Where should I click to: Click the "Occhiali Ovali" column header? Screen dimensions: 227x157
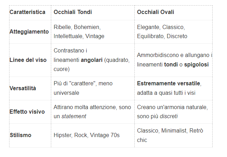pos(155,12)
